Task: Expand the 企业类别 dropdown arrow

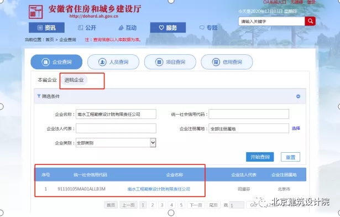Action: tap(153, 143)
